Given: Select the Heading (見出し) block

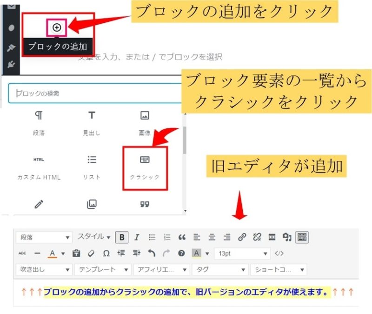Looking at the screenshot, I should [92, 123].
